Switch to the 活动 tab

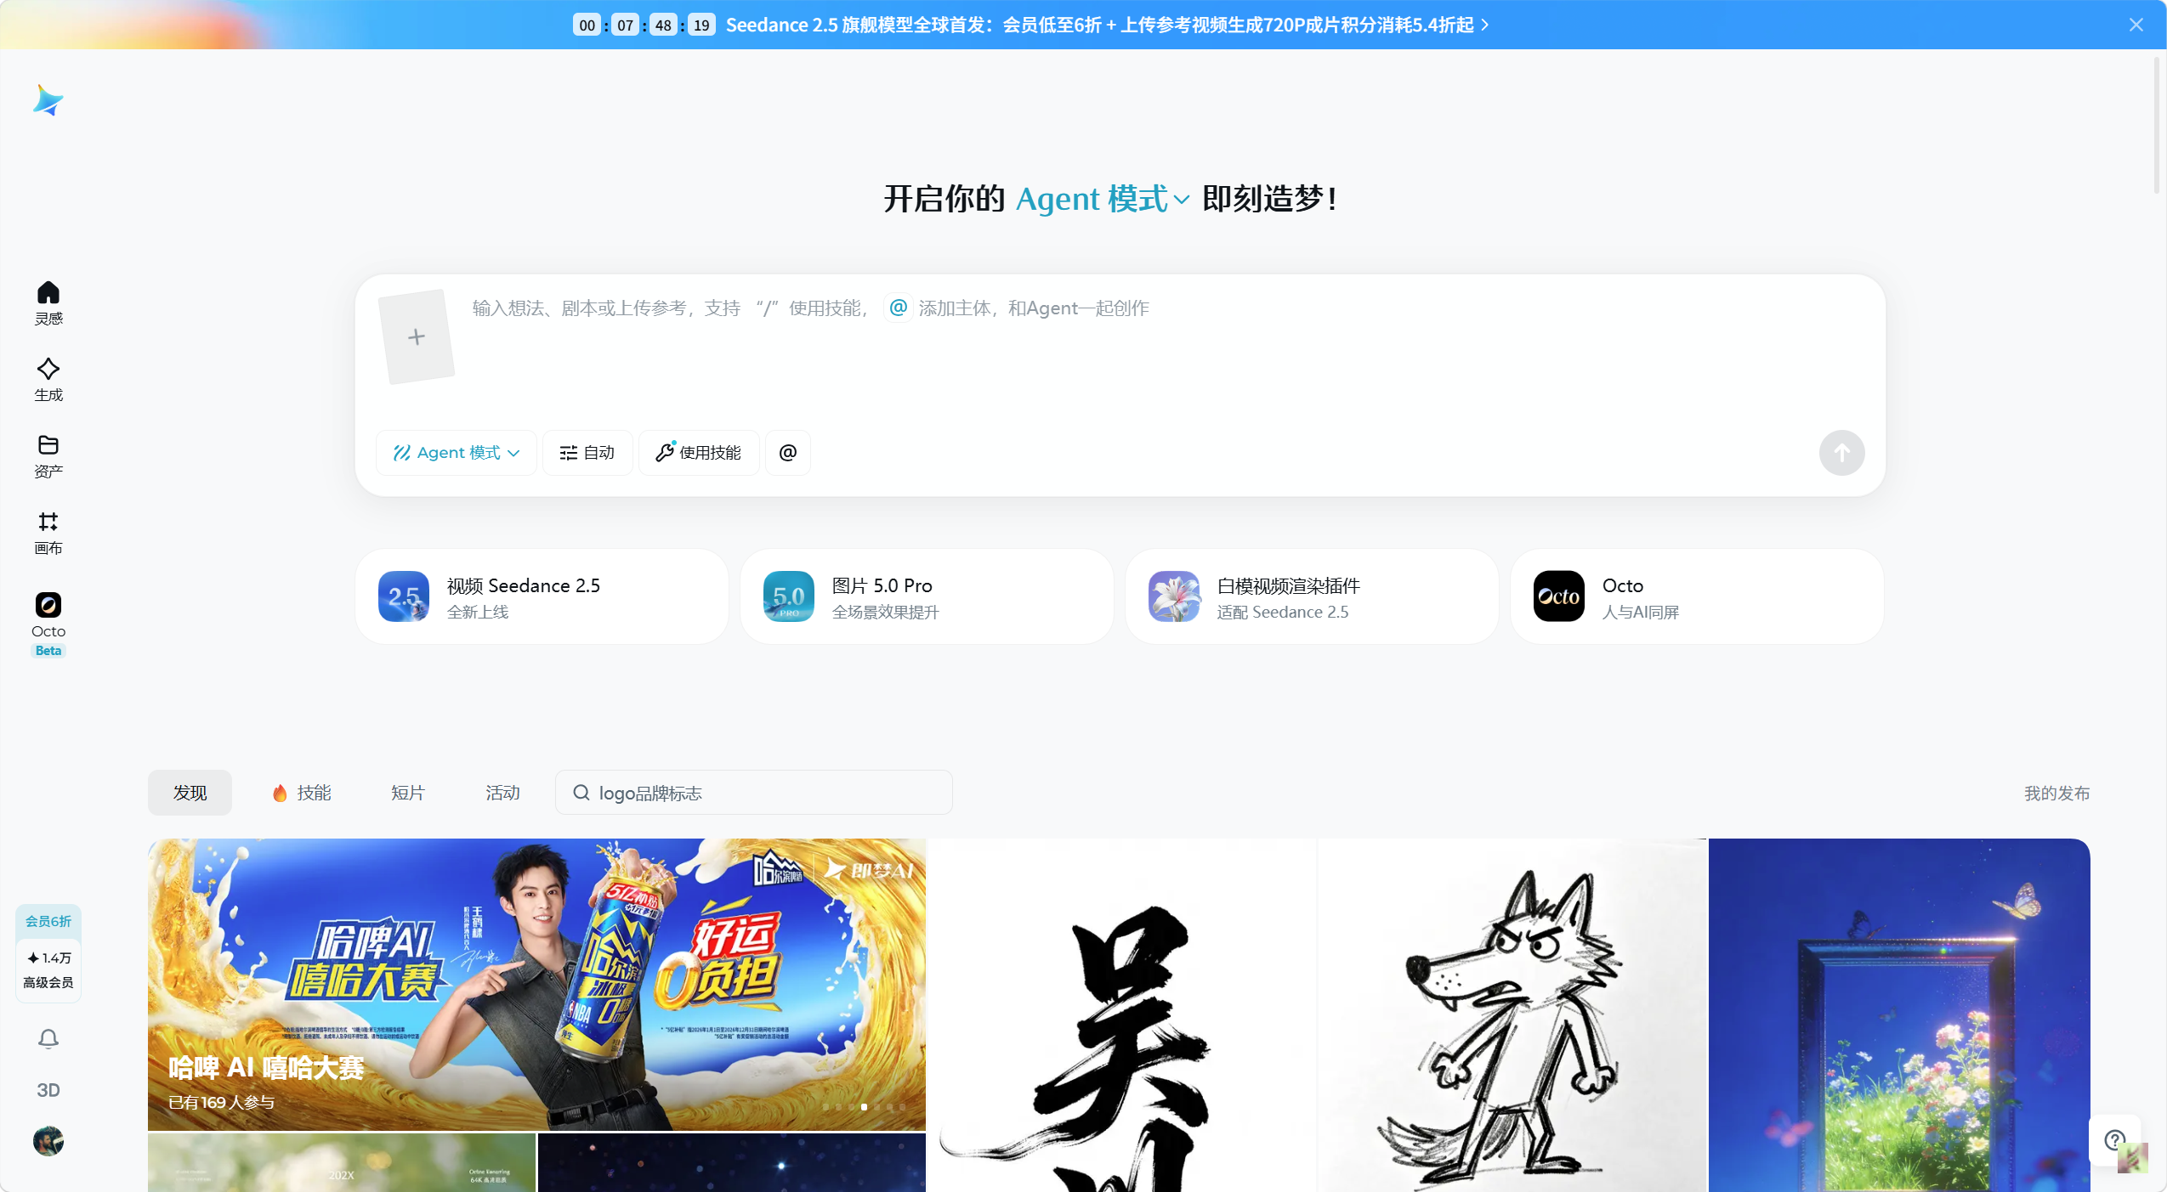[x=502, y=793]
